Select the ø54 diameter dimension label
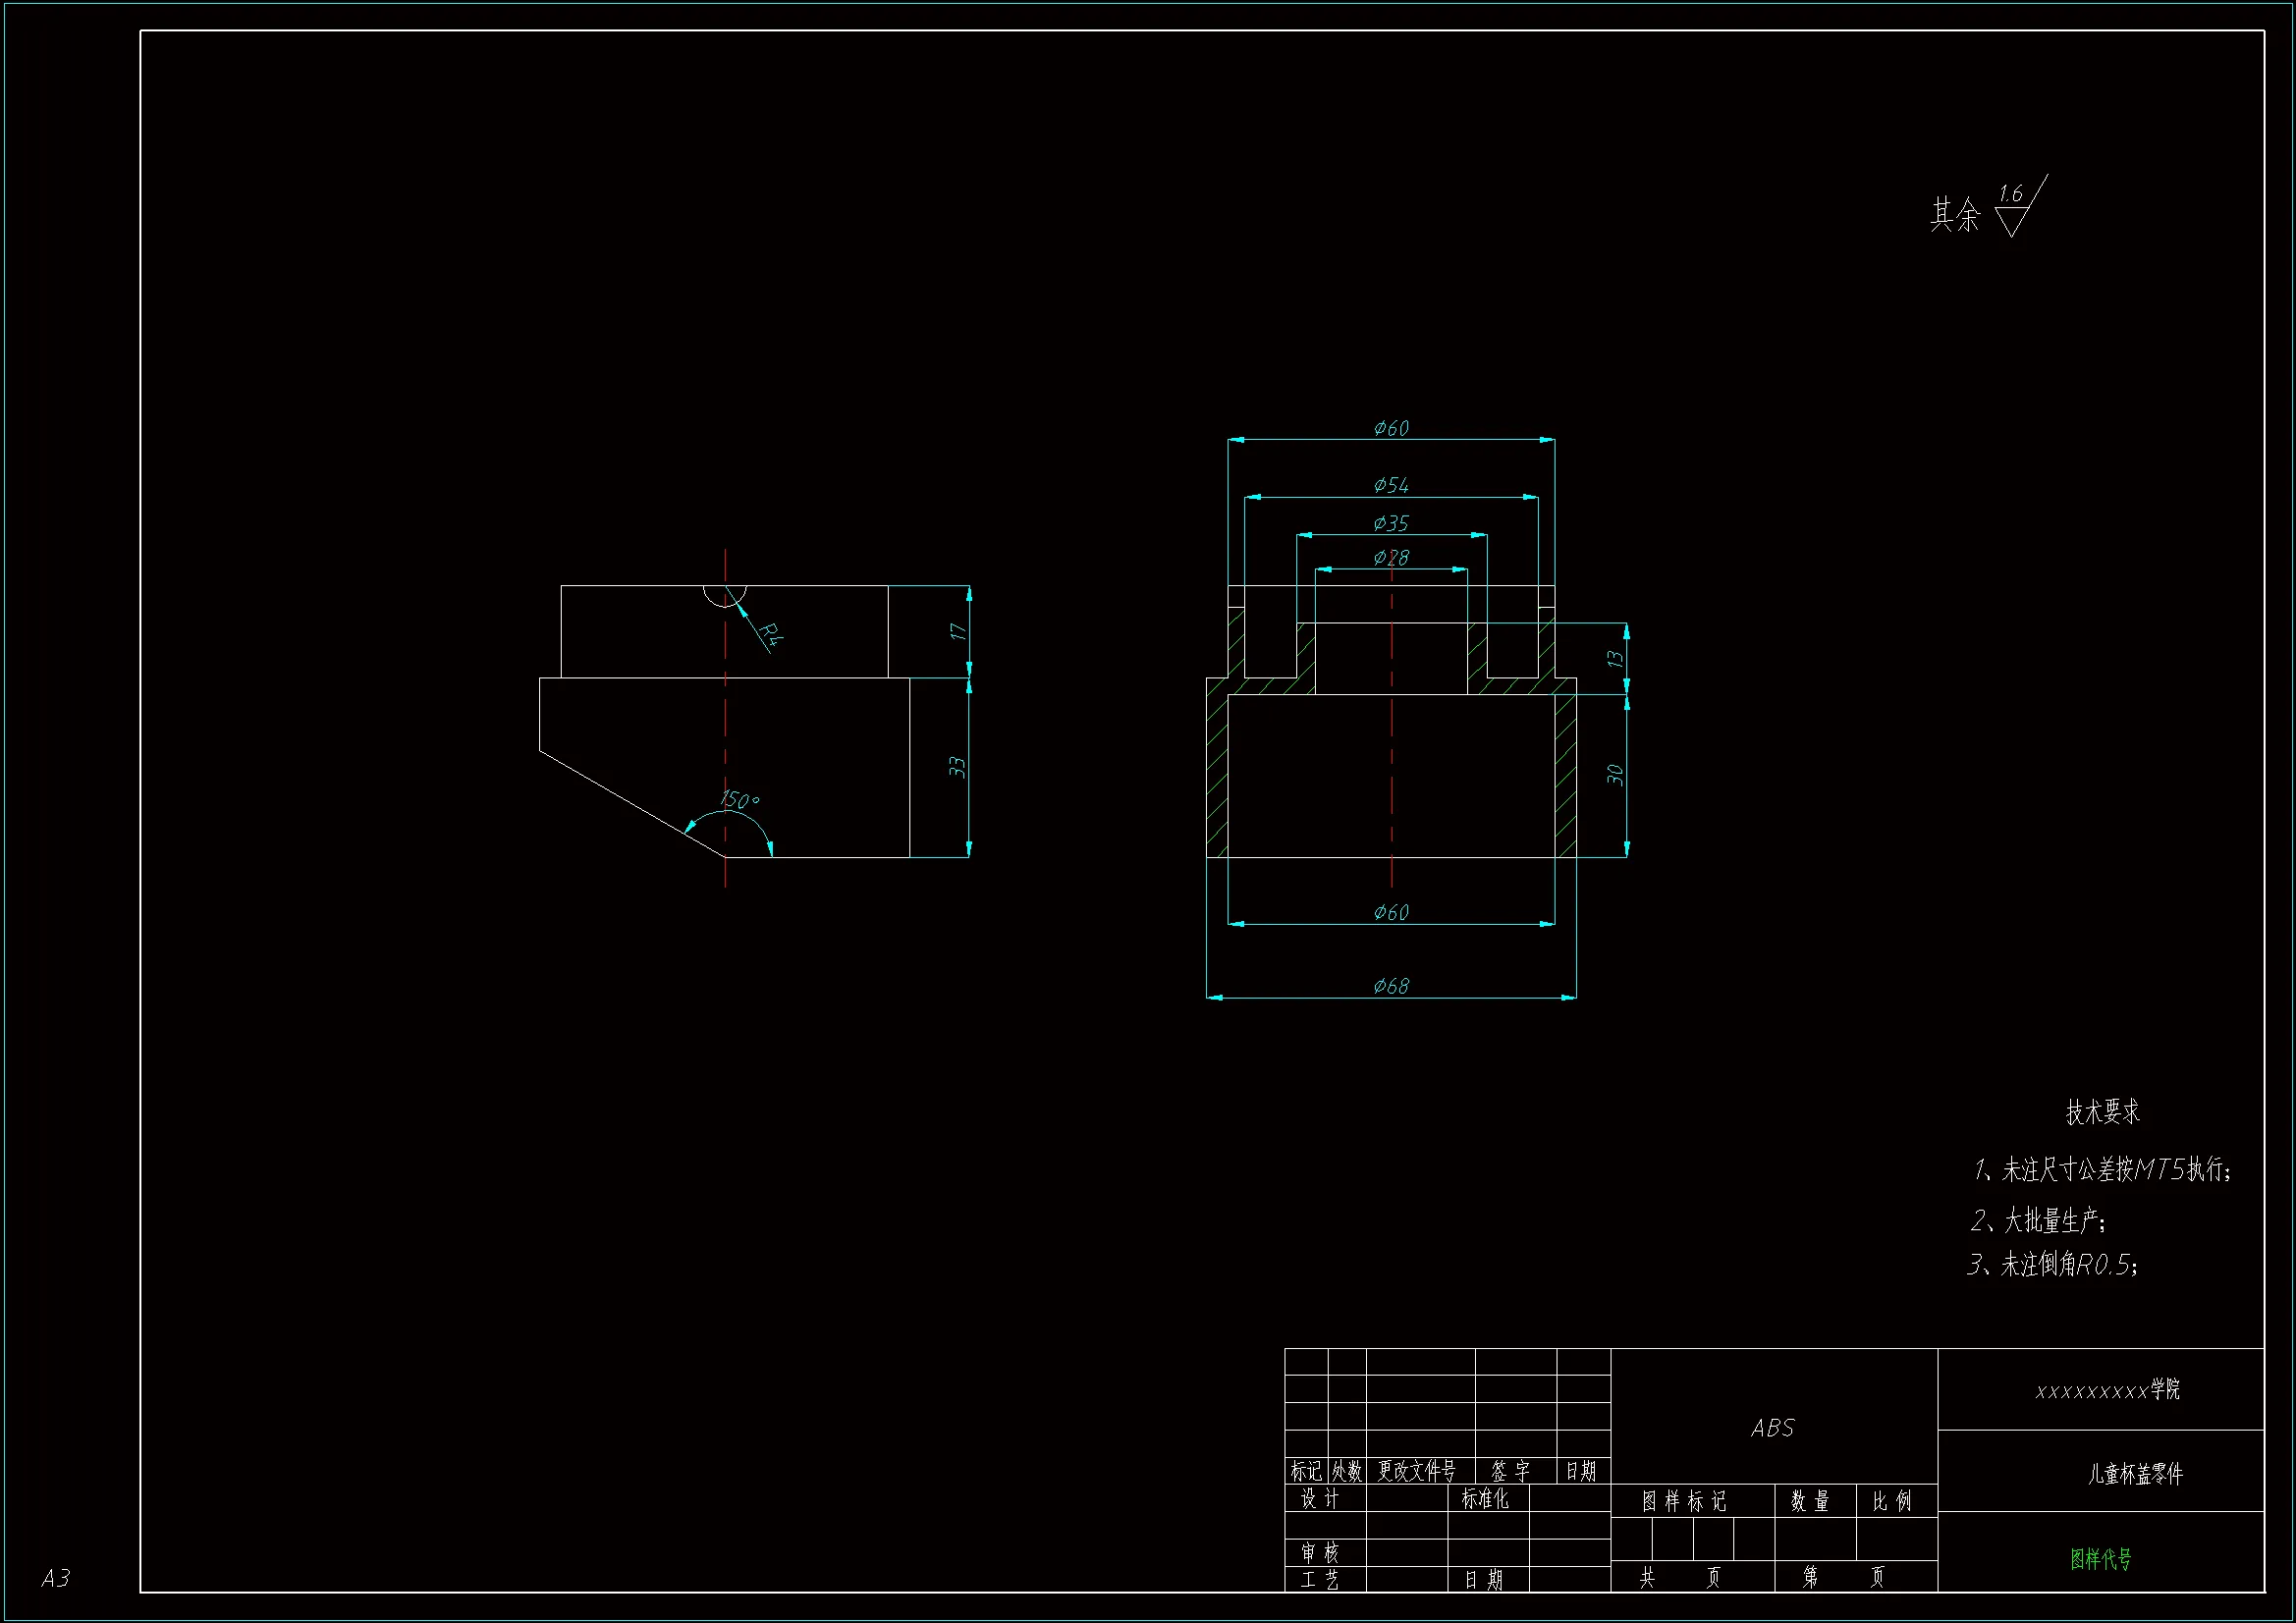Screen dimensions: 2296x1623 [1390, 485]
